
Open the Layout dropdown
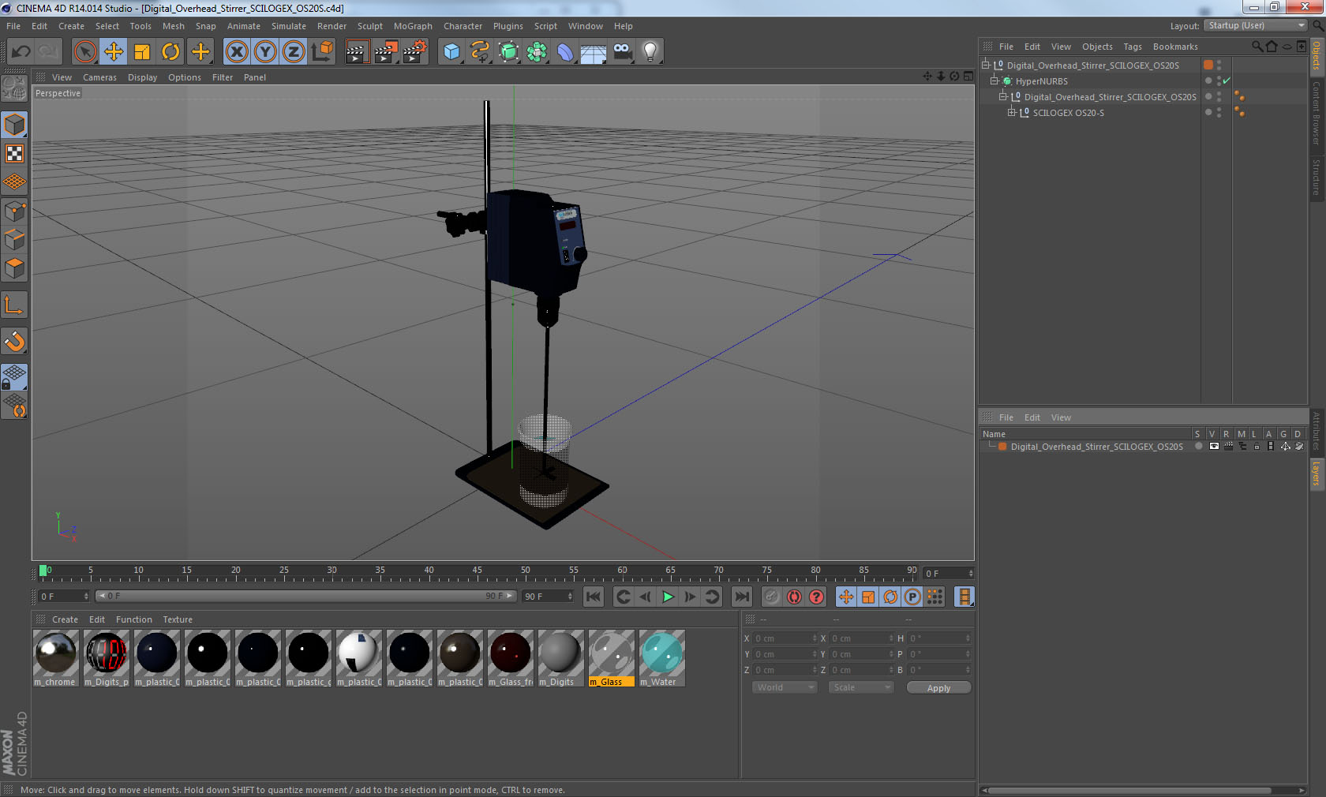pyautogui.click(x=1257, y=25)
